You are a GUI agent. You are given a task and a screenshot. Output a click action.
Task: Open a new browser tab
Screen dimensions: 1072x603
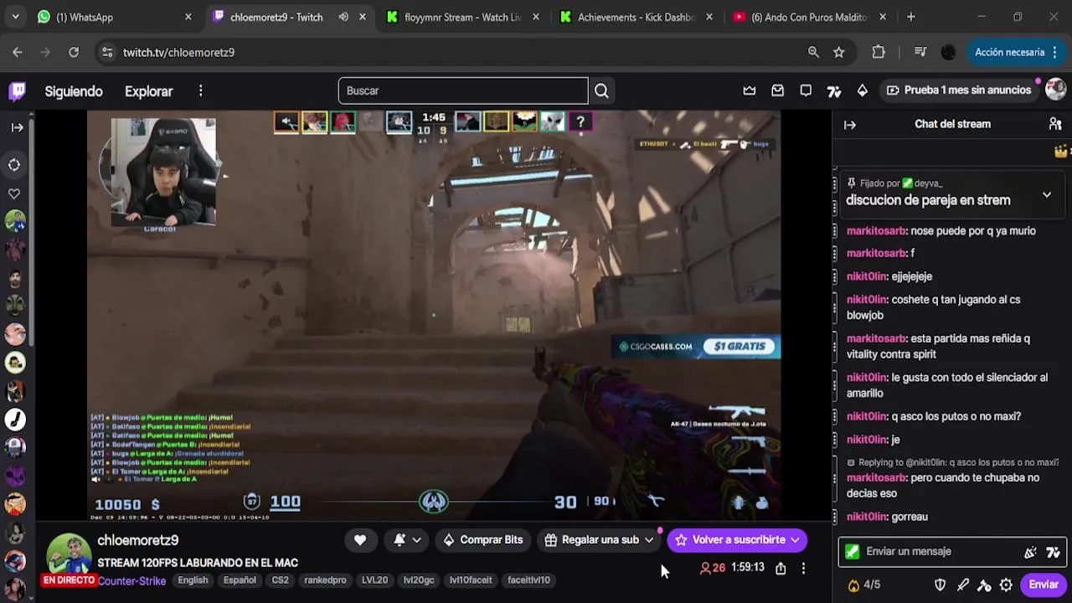pyautogui.click(x=911, y=17)
